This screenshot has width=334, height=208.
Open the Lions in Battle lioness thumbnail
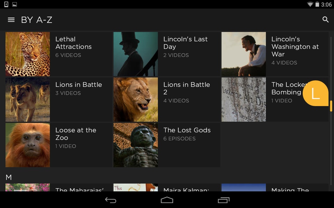click(x=28, y=99)
